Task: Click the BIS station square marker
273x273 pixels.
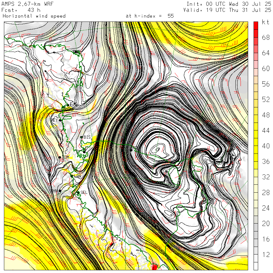Action: (x=81, y=137)
